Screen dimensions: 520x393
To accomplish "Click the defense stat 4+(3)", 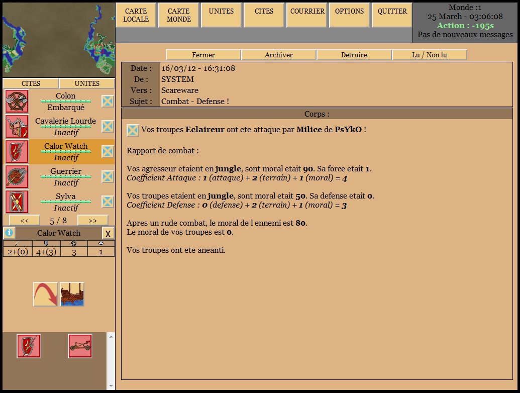I will 46,252.
